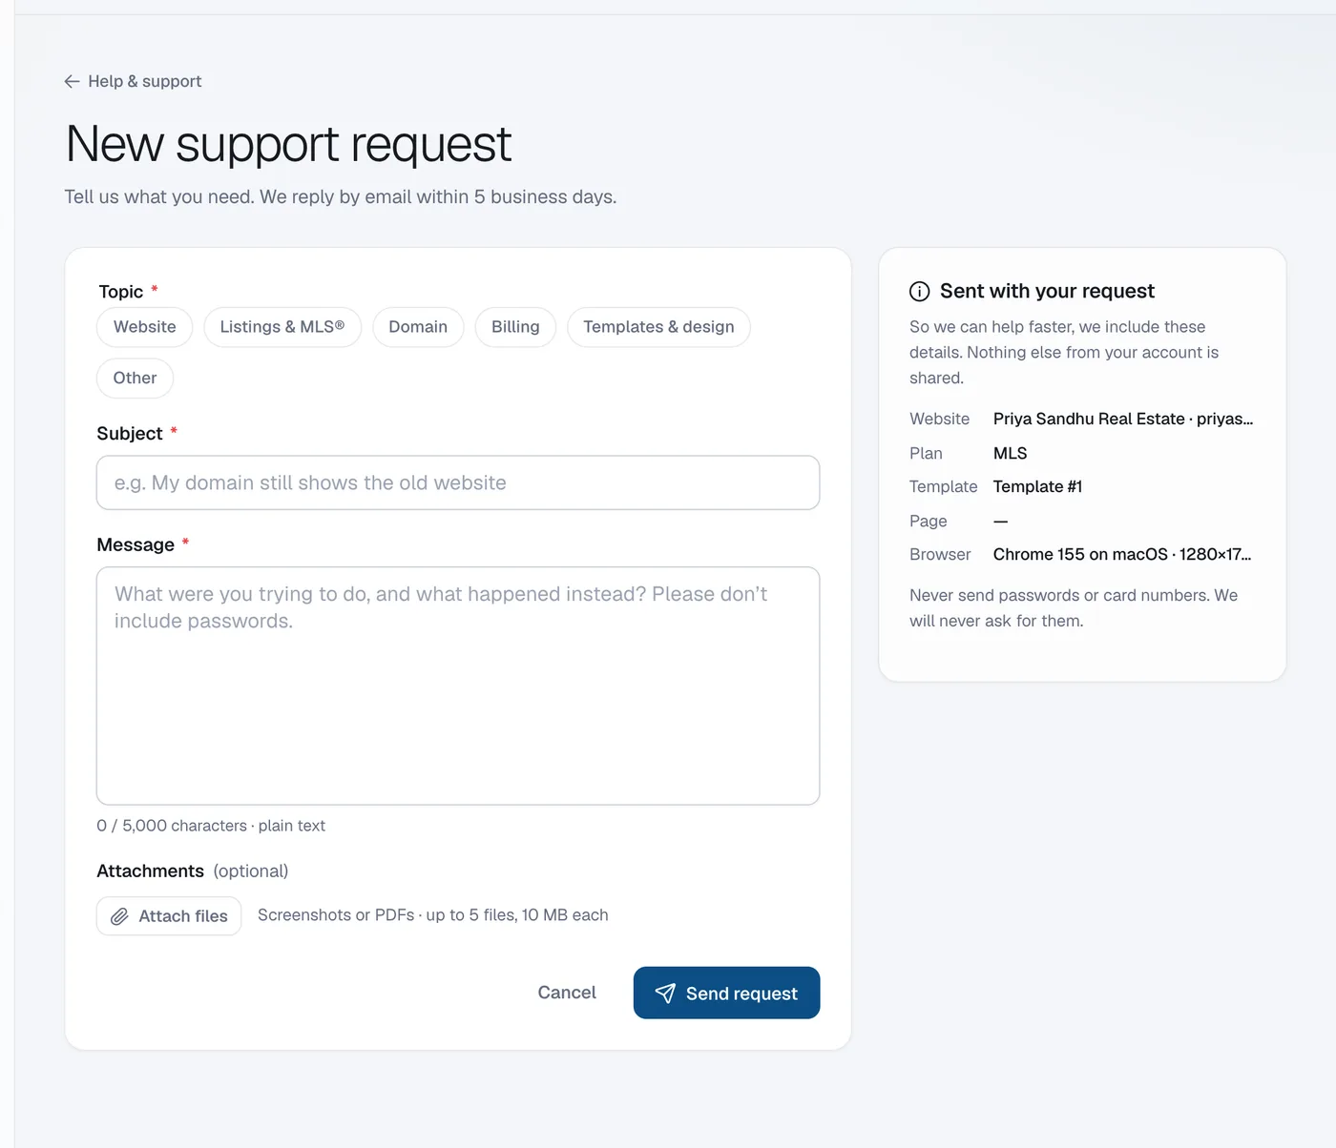
Task: Click the paperclip icon on Attach files
Action: pyautogui.click(x=119, y=916)
